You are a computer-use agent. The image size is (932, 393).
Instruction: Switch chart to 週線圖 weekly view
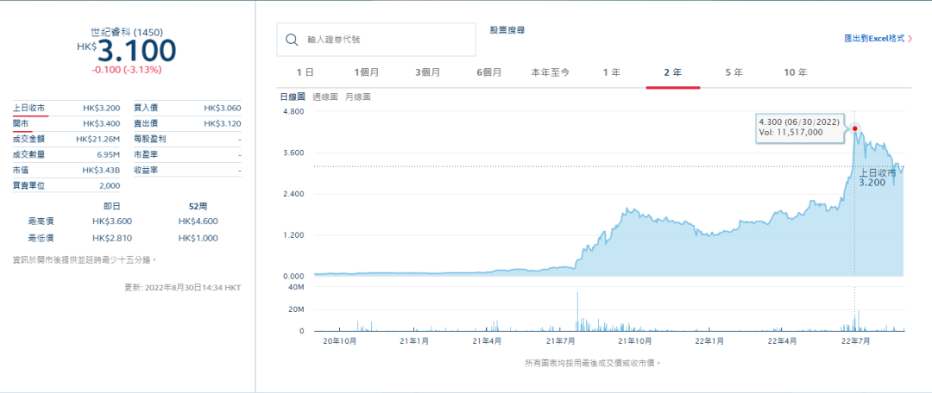[x=324, y=97]
